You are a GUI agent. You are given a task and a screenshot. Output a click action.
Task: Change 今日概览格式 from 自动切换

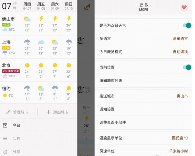click(144, 52)
